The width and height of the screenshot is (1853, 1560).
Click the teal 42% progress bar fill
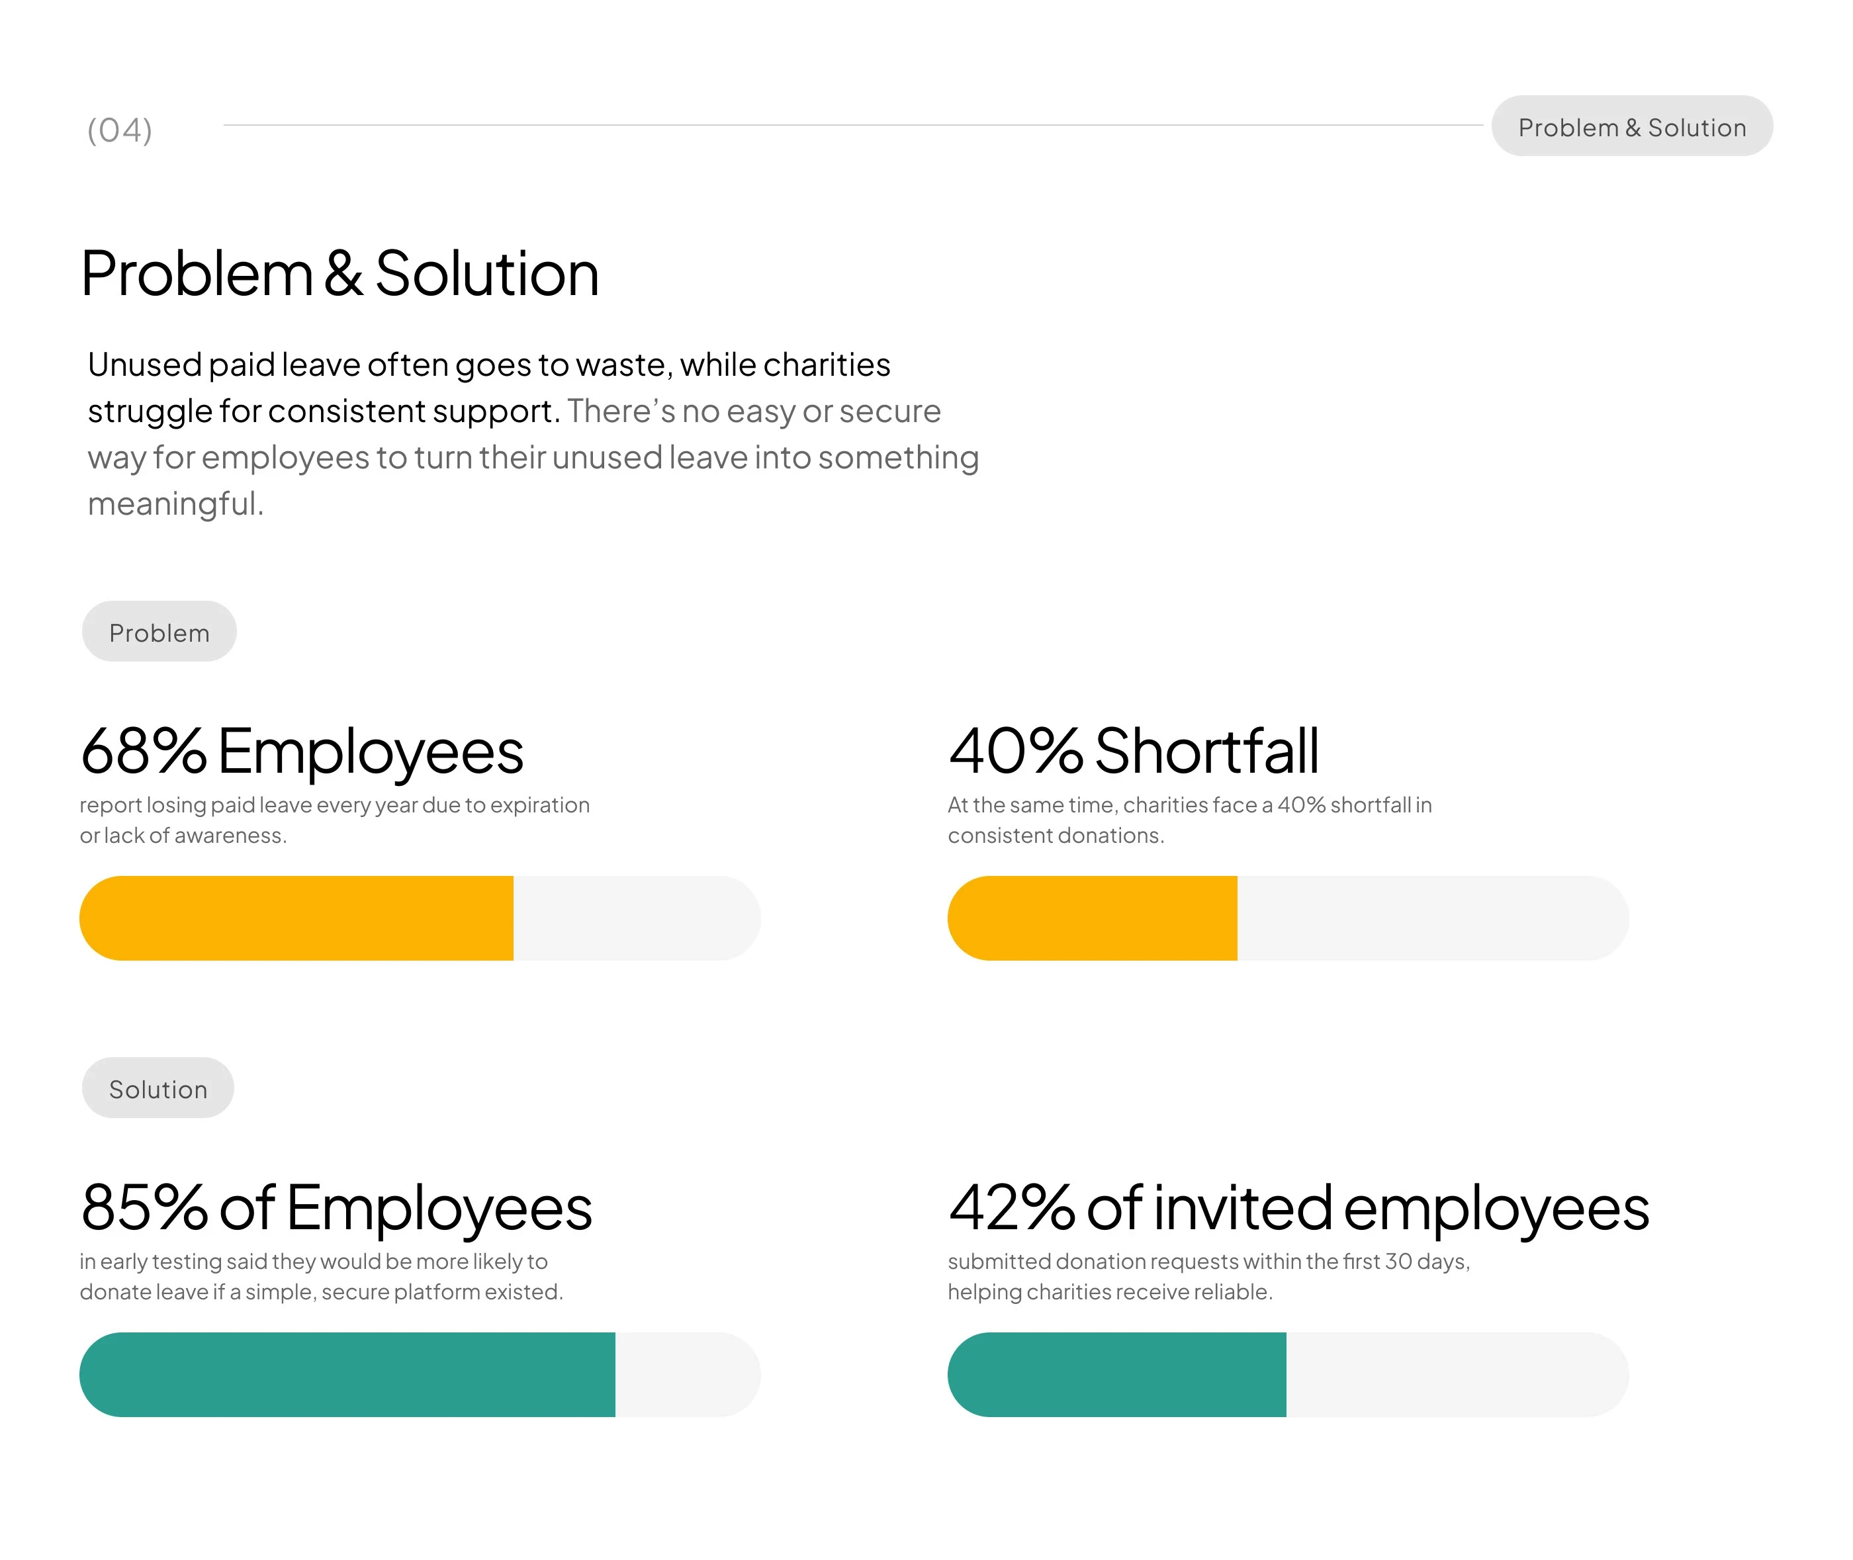pos(1116,1374)
